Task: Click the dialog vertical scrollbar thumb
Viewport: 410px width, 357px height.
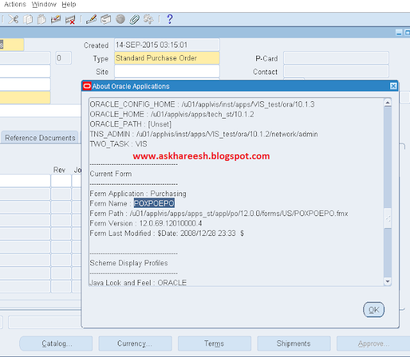Action: pyautogui.click(x=388, y=219)
